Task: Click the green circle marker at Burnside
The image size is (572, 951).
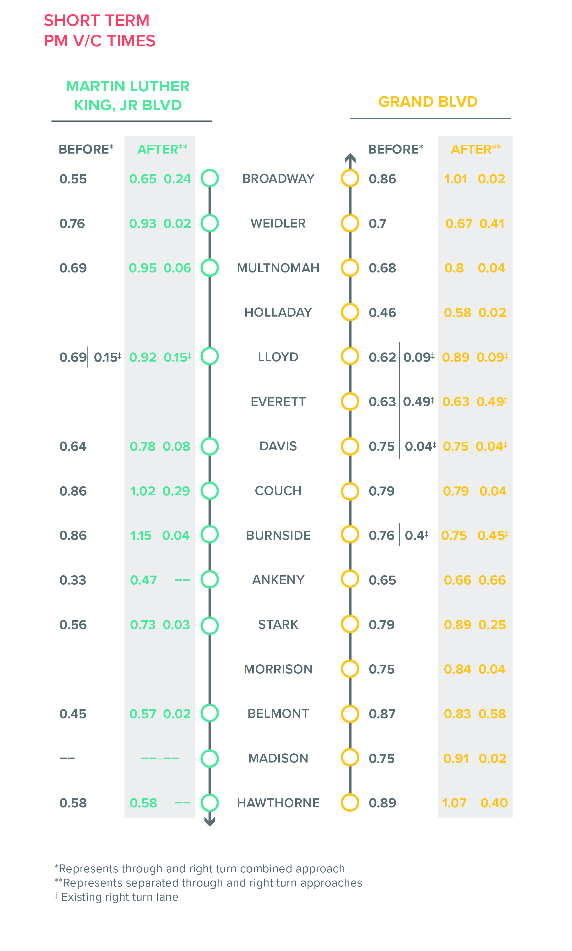Action: pyautogui.click(x=210, y=534)
